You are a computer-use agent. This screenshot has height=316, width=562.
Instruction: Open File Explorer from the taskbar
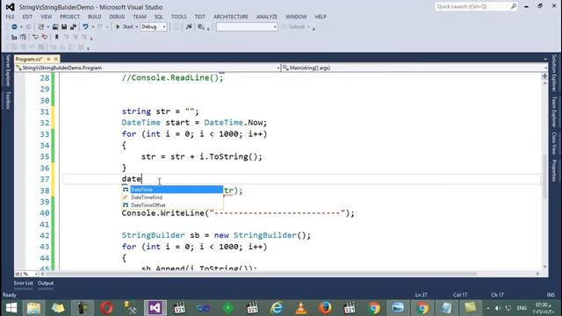coord(33,308)
